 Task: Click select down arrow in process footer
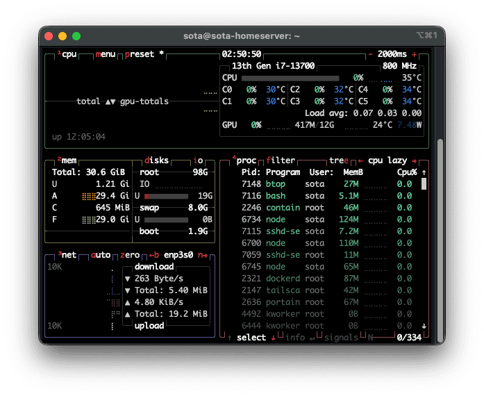point(273,338)
